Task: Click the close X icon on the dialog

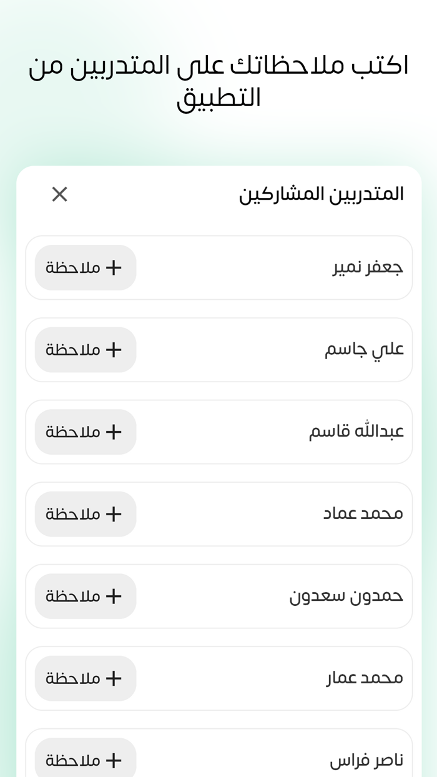Action: pos(59,194)
